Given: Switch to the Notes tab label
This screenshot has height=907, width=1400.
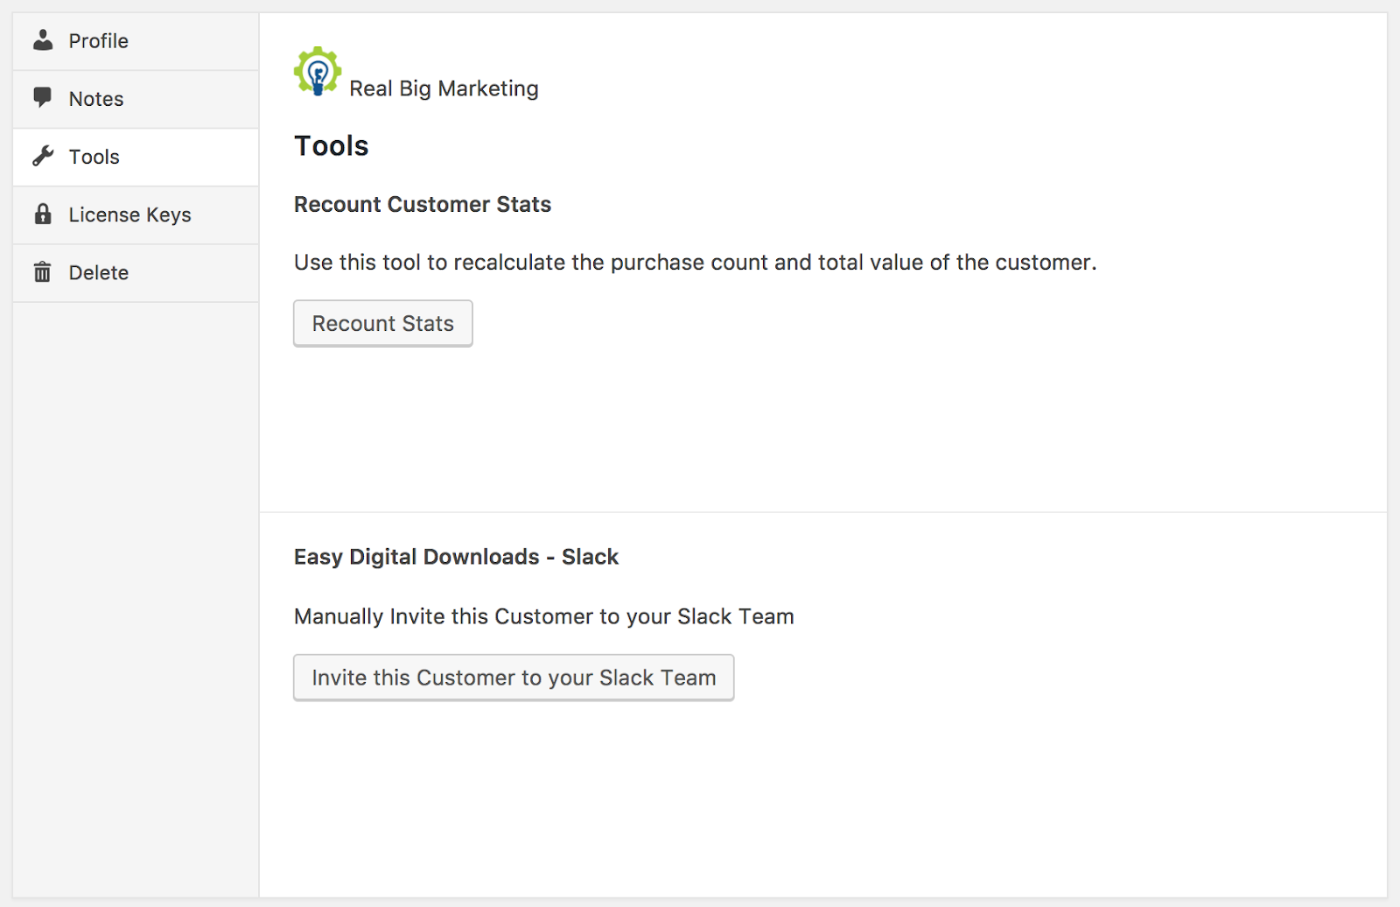Looking at the screenshot, I should (x=96, y=99).
